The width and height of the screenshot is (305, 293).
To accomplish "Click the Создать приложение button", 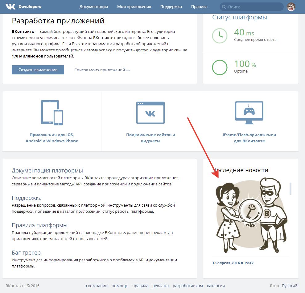I will [x=38, y=70].
